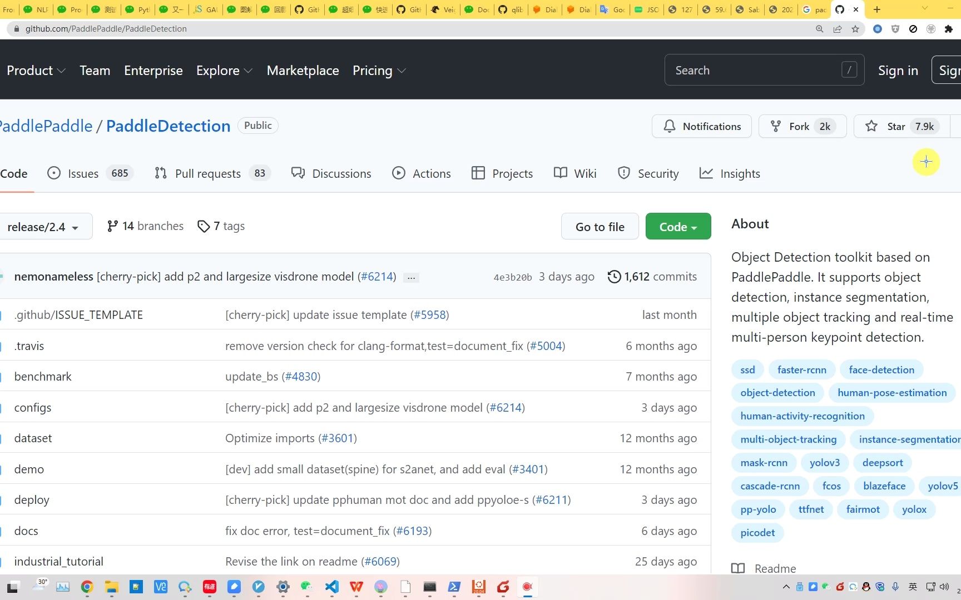Open Chrome from the taskbar

click(x=87, y=587)
